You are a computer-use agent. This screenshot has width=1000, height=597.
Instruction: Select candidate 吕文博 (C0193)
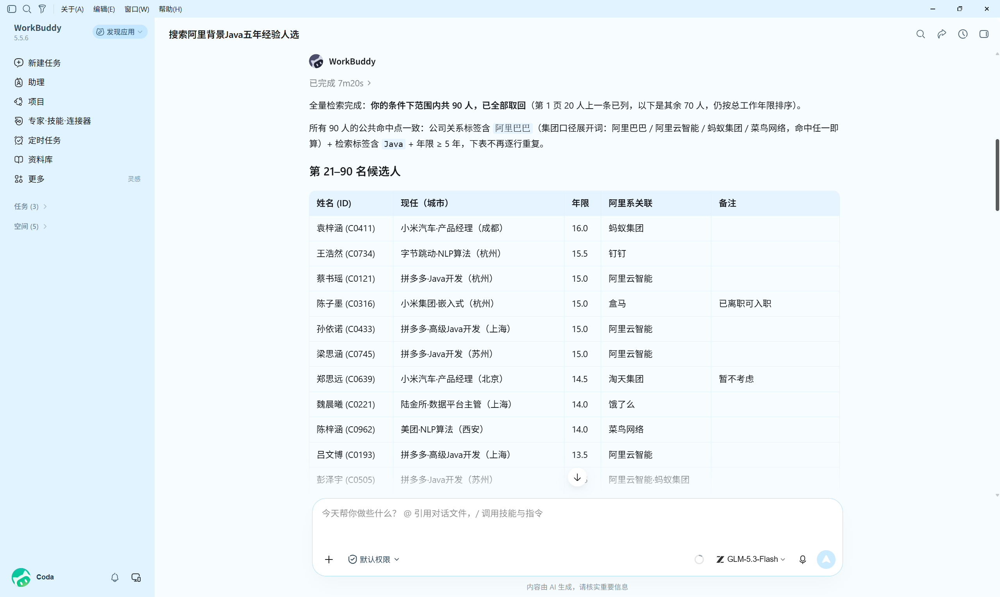click(346, 455)
